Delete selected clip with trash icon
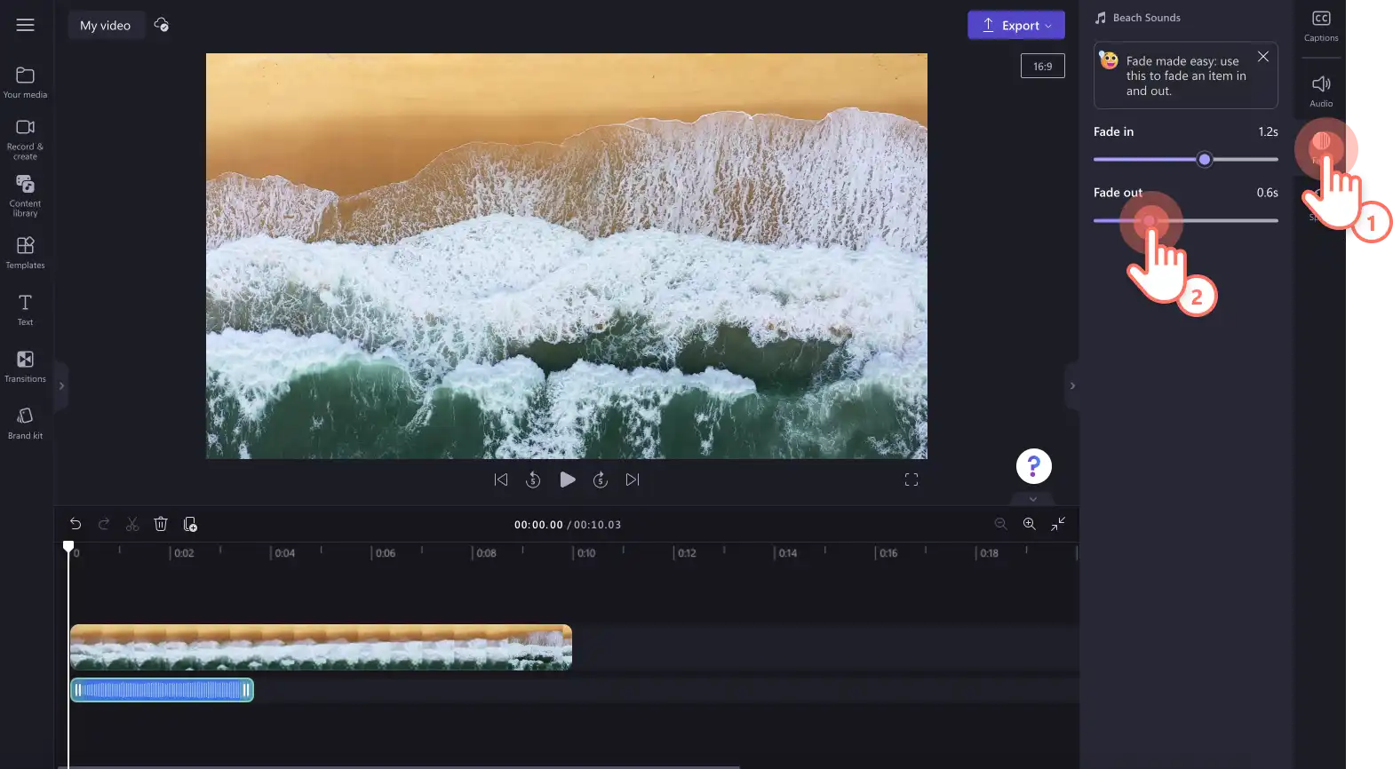This screenshot has height=769, width=1393. [x=161, y=524]
